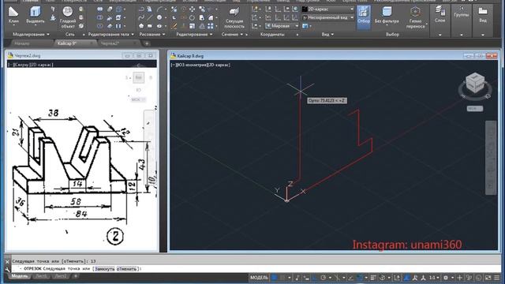Expand the Вид panel title
This screenshot has width=505, height=284.
tap(327, 34)
